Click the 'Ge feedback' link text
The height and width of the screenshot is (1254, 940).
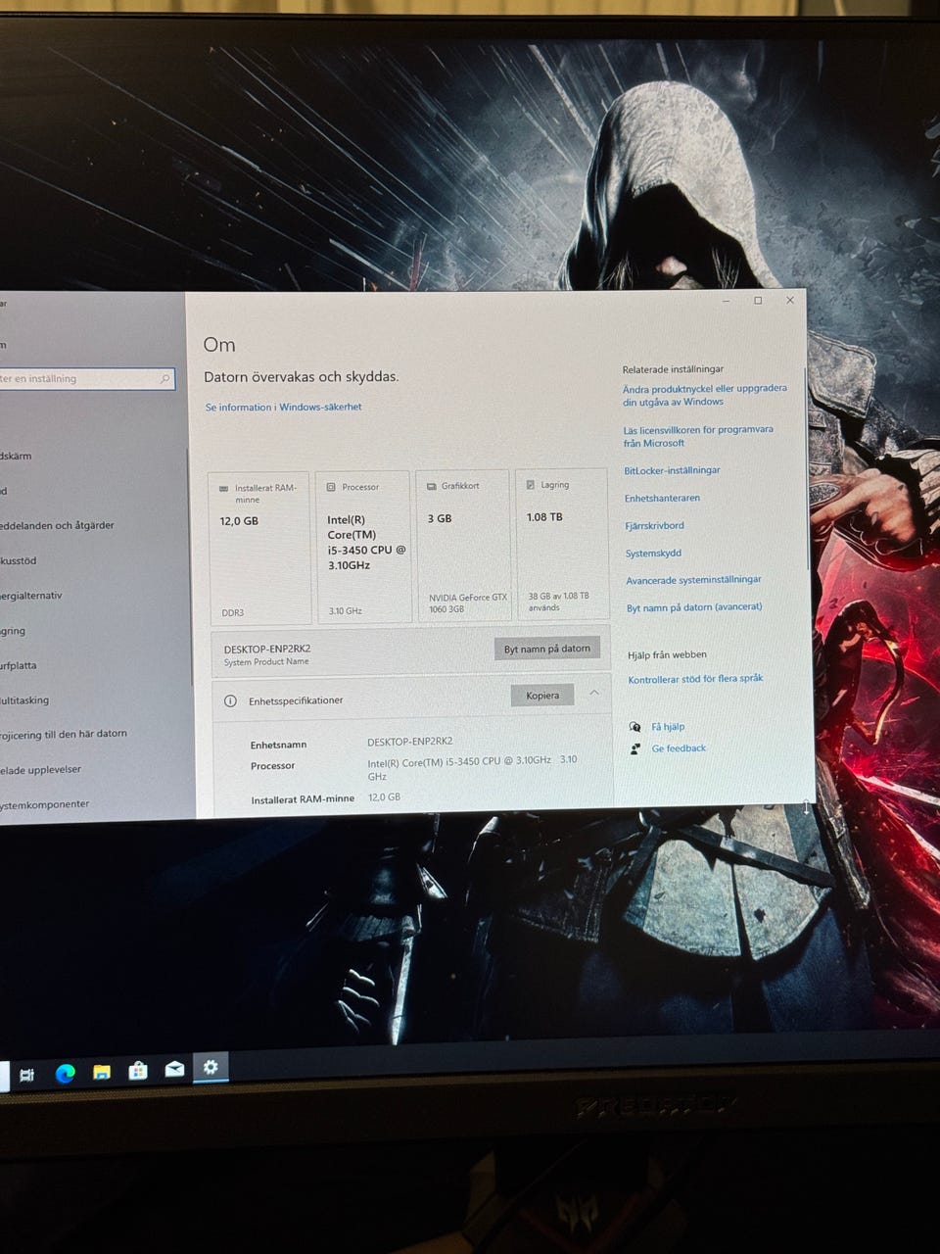coord(680,748)
